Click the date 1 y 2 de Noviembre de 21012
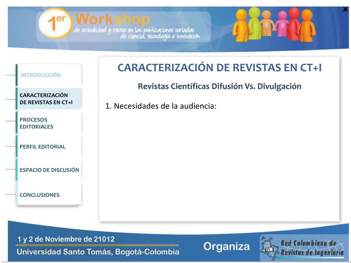This screenshot has height=263, width=351. [66, 239]
